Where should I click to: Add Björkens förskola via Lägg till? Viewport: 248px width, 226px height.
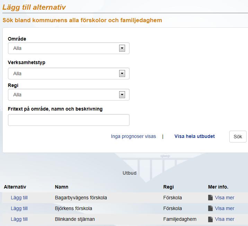[19, 208]
